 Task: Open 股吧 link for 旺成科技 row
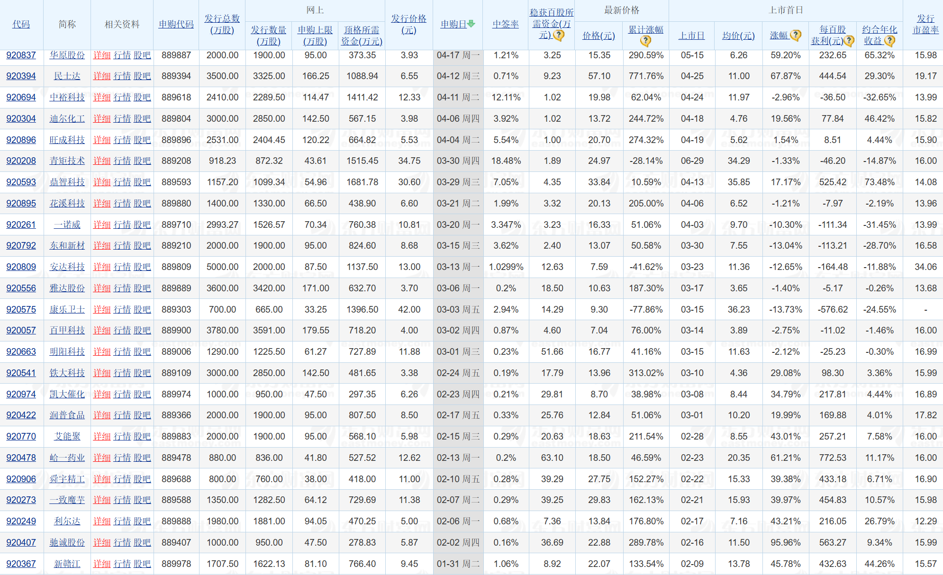click(142, 140)
